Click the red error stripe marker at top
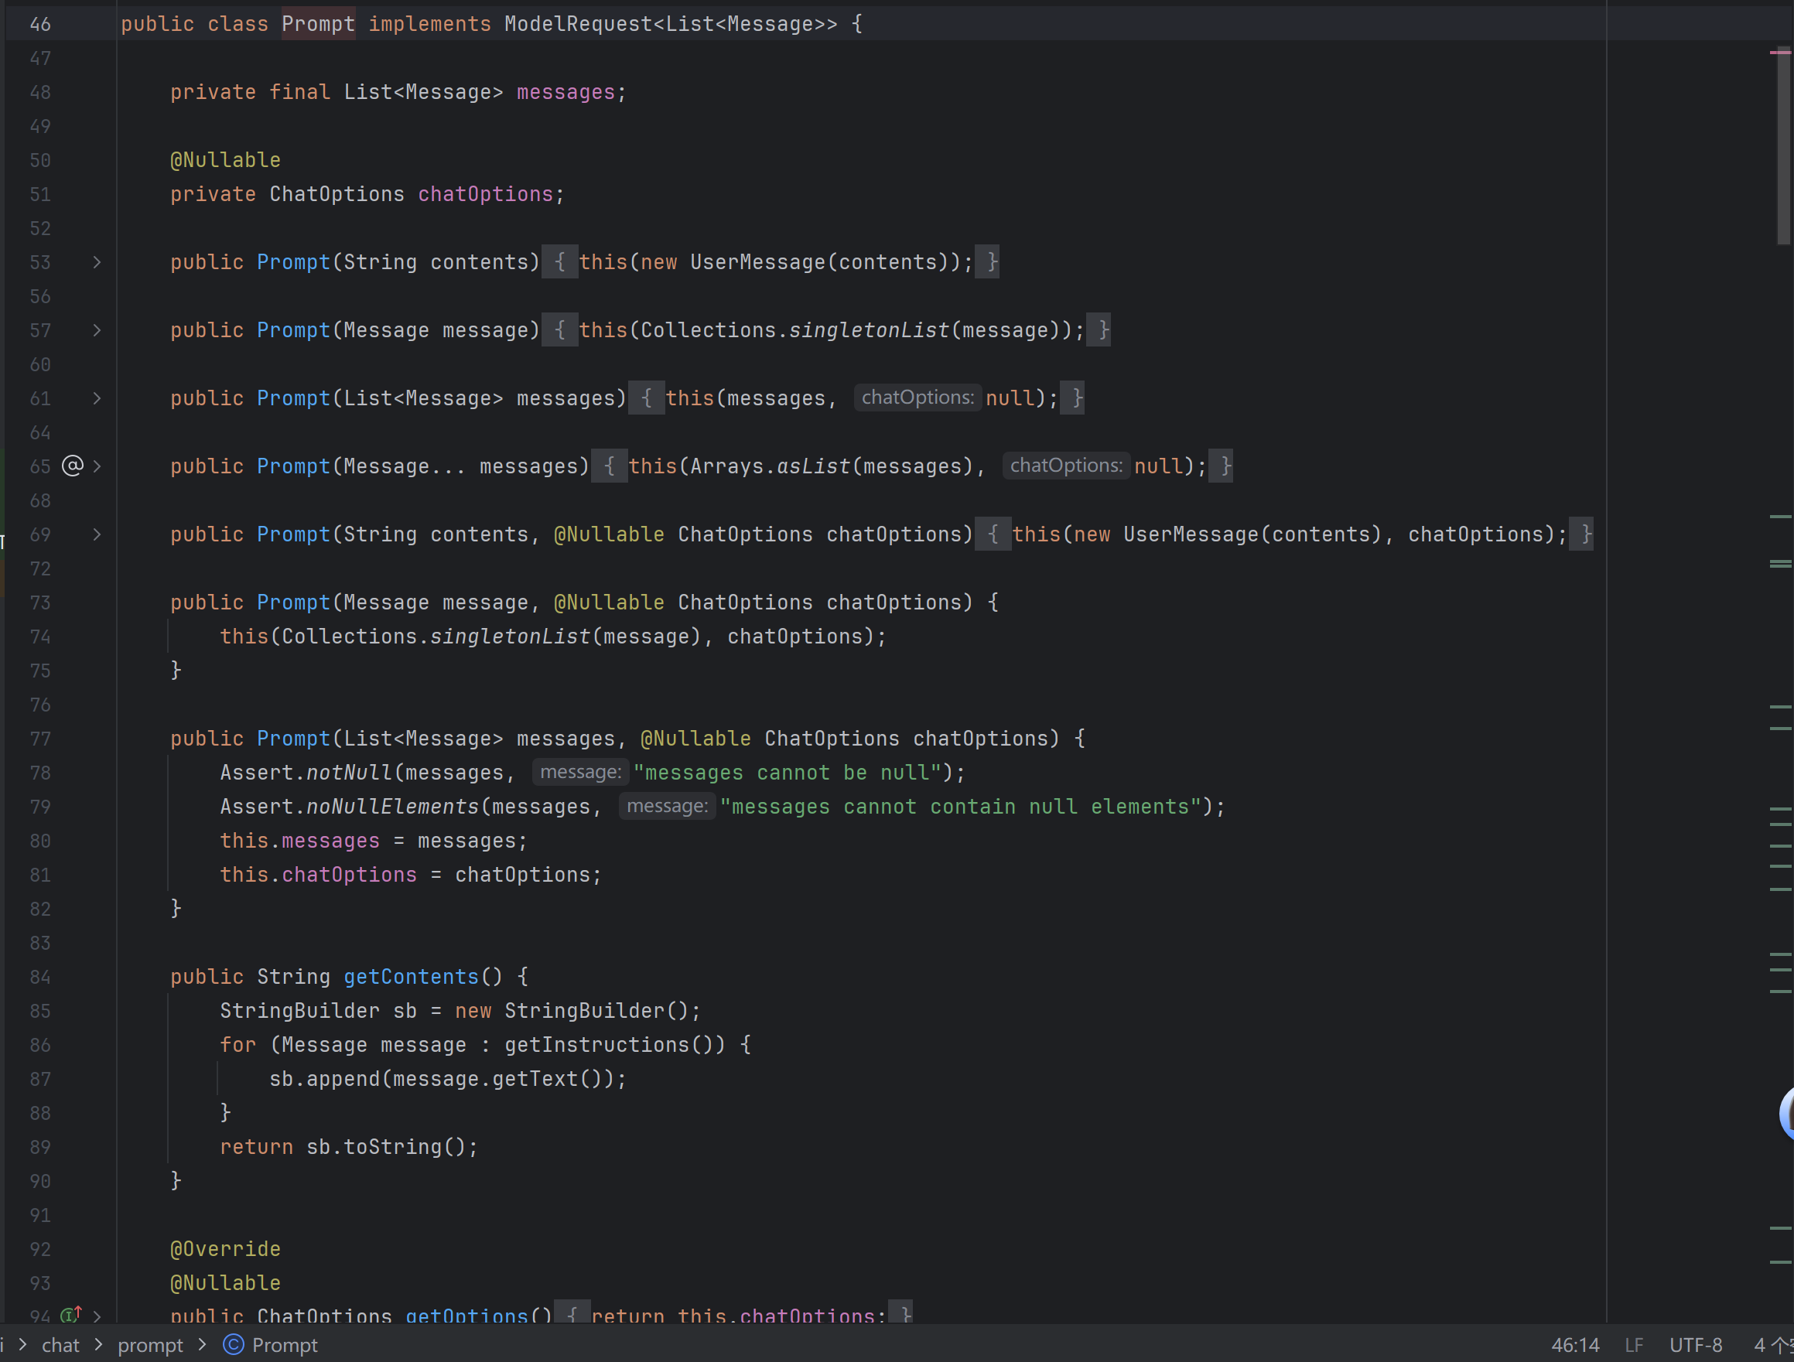The height and width of the screenshot is (1362, 1794). coord(1779,53)
